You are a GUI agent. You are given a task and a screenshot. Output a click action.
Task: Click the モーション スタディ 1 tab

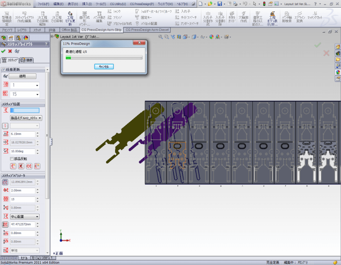(42, 258)
